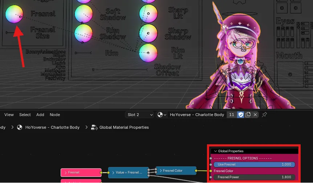Click the material user count 11
The image size is (313, 183).
(x=232, y=115)
